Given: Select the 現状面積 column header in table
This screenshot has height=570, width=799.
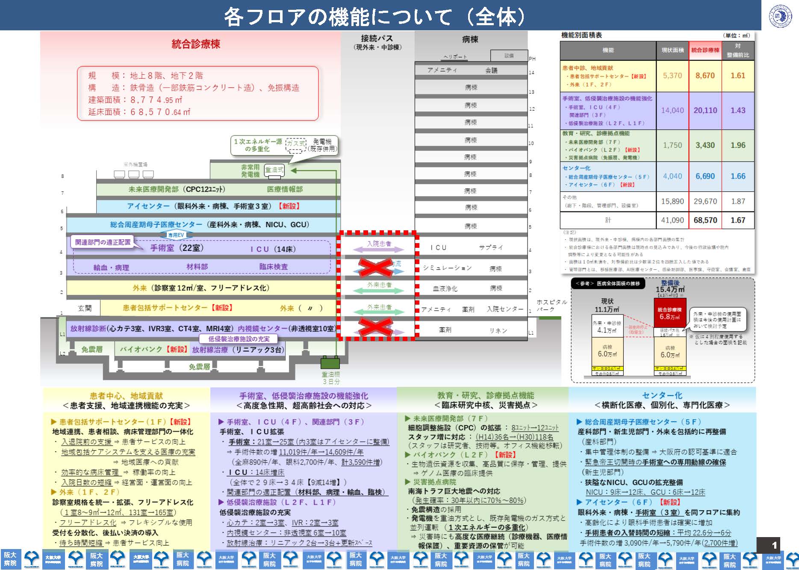Looking at the screenshot, I should click(x=672, y=50).
